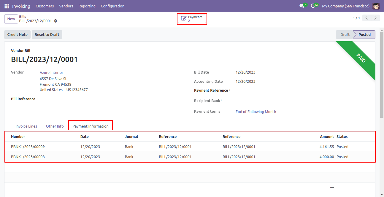384x197 pixels.
Task: Select the Draft status stage
Action: point(345,34)
